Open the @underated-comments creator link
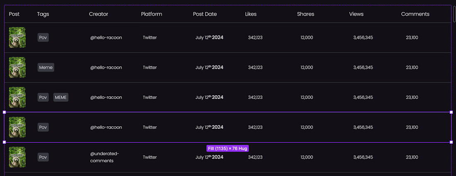Image resolution: width=456 pixels, height=176 pixels. point(104,157)
